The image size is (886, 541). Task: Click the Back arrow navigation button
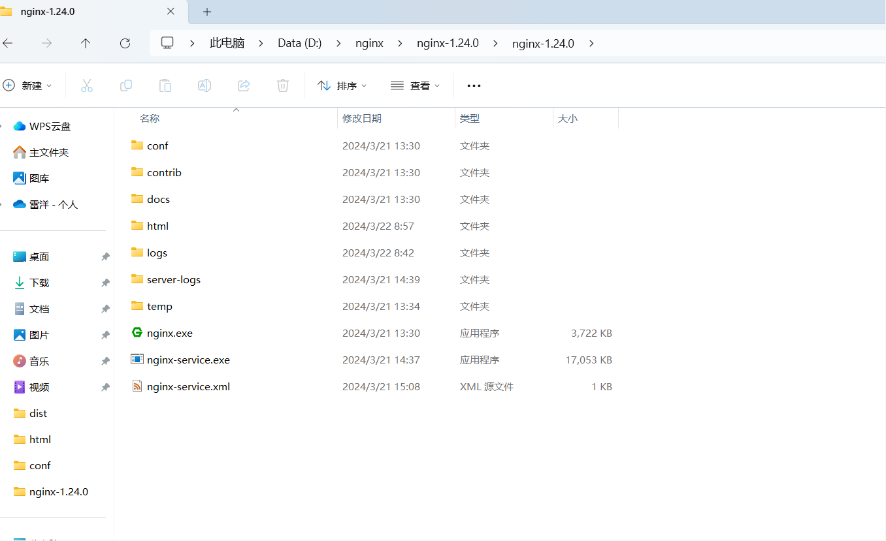click(x=8, y=43)
